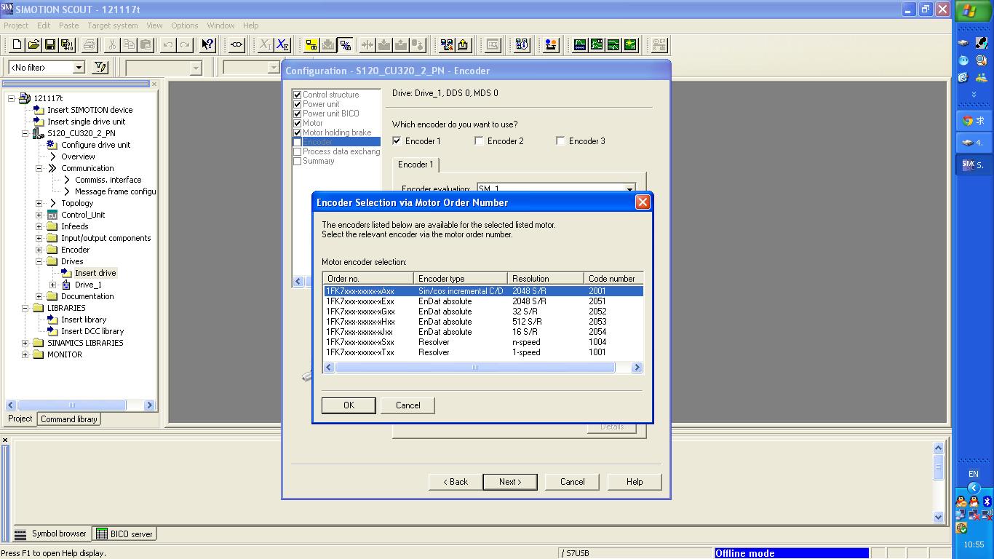Click the Motor holding brake step checkbox

point(297,132)
